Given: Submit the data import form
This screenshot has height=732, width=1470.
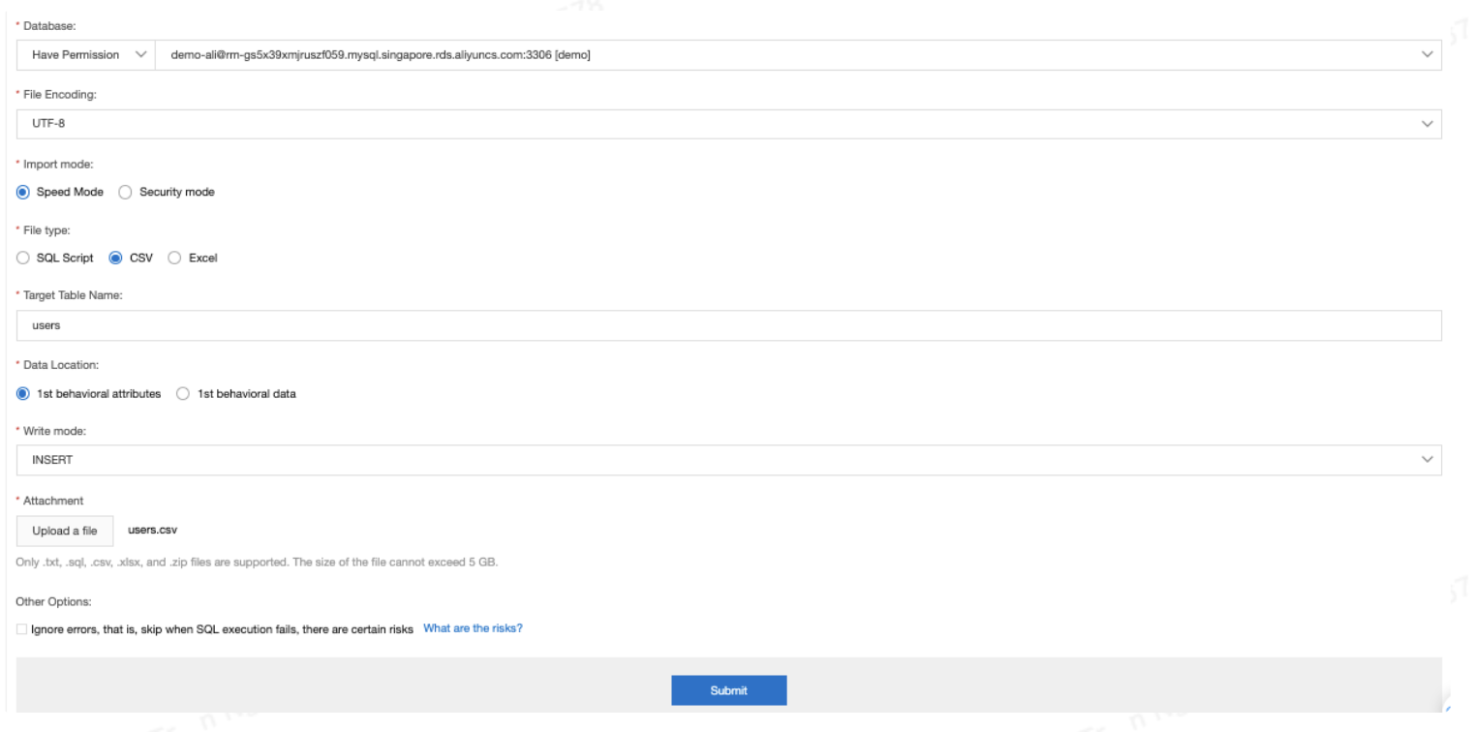Looking at the screenshot, I should click(x=728, y=689).
